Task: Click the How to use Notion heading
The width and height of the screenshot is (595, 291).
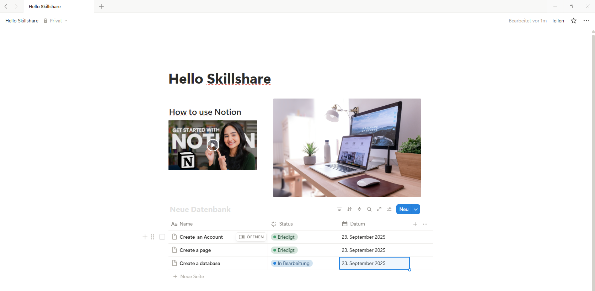Action: [205, 112]
